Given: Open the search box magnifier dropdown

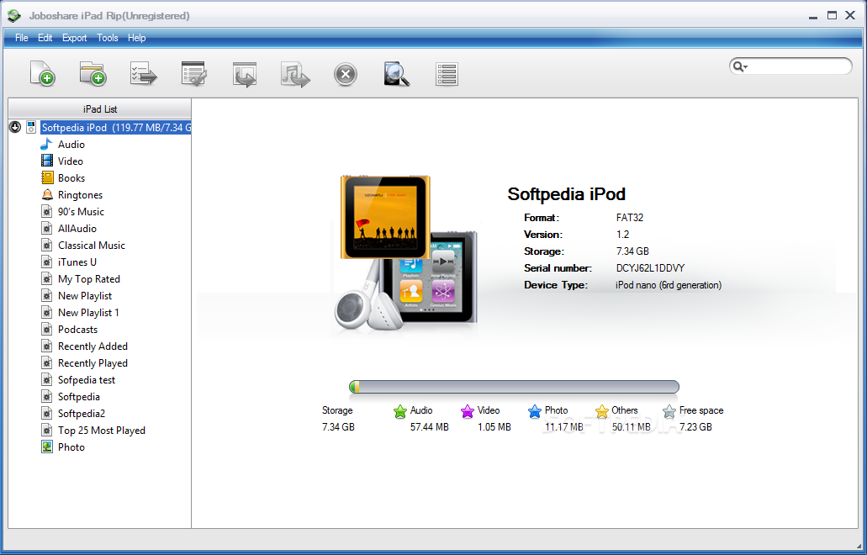Looking at the screenshot, I should point(740,66).
